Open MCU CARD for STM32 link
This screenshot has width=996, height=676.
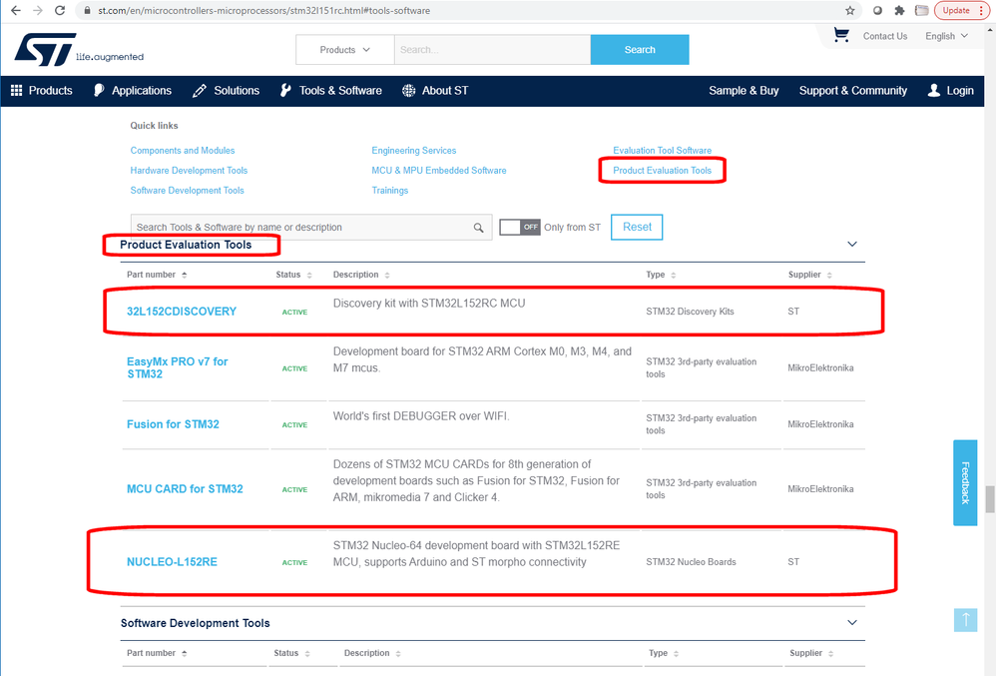click(185, 489)
